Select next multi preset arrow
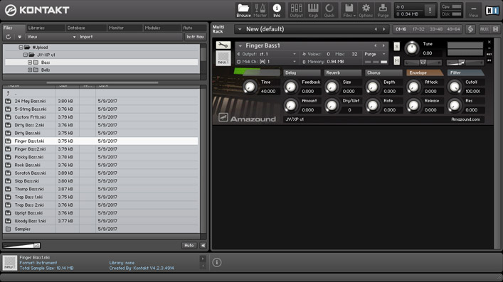Viewport: 503px width, 282px height. pos(384,29)
